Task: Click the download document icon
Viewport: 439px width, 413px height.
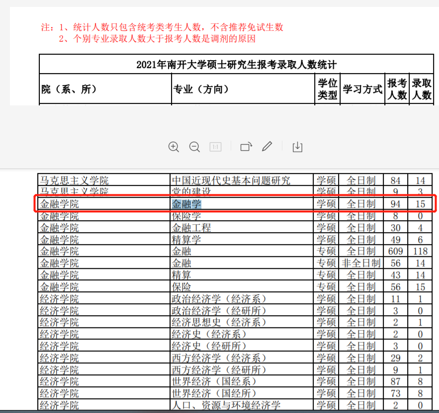Action: click(x=297, y=147)
